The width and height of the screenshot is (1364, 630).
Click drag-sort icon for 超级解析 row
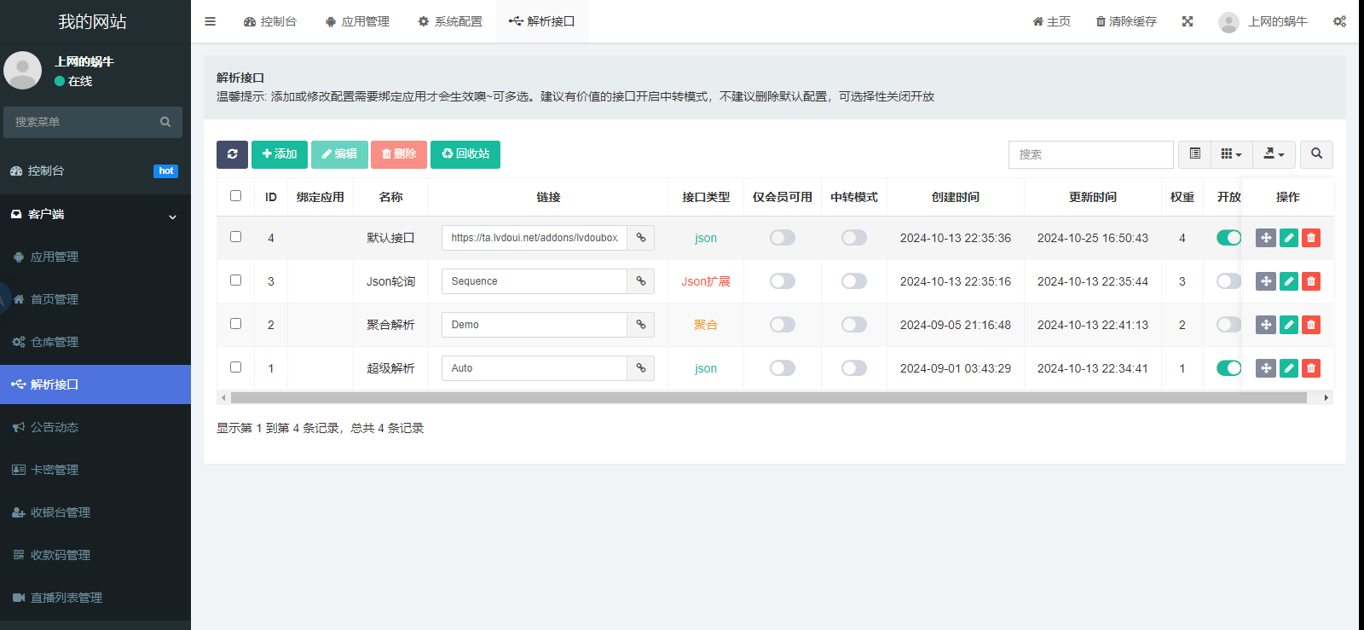pyautogui.click(x=1266, y=368)
